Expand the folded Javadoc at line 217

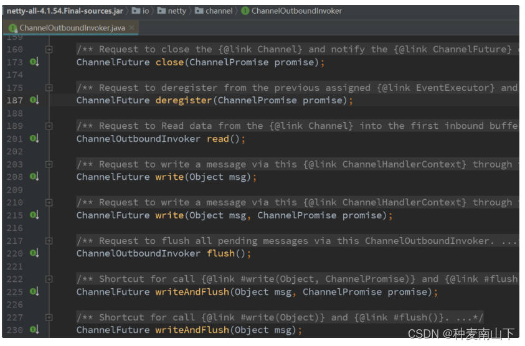[x=49, y=241]
